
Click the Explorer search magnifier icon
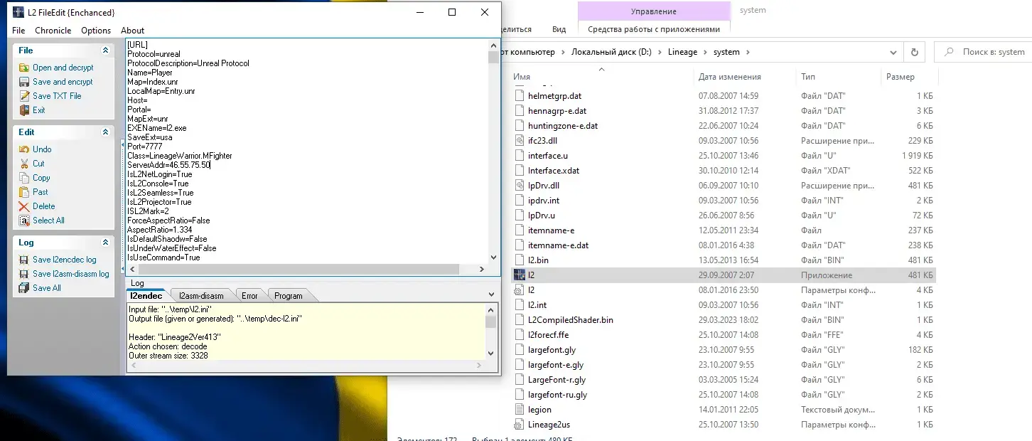tap(948, 52)
